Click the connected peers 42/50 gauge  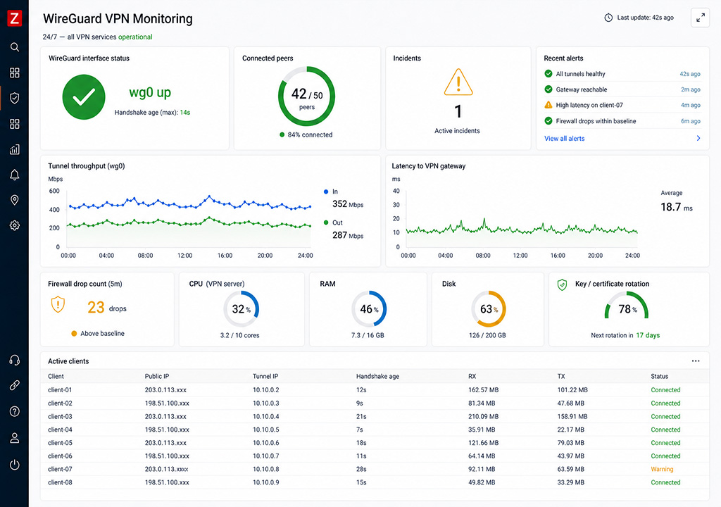[x=307, y=96]
